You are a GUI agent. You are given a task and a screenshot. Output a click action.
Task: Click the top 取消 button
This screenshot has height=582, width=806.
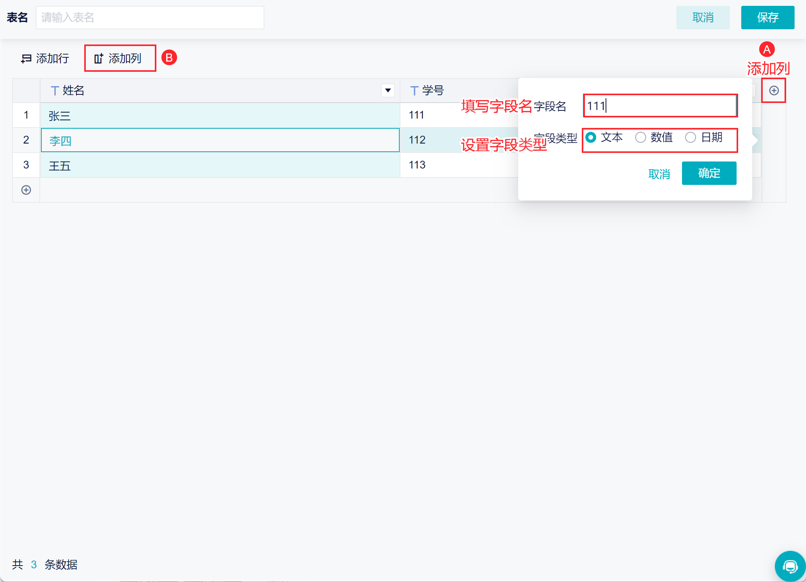click(703, 18)
